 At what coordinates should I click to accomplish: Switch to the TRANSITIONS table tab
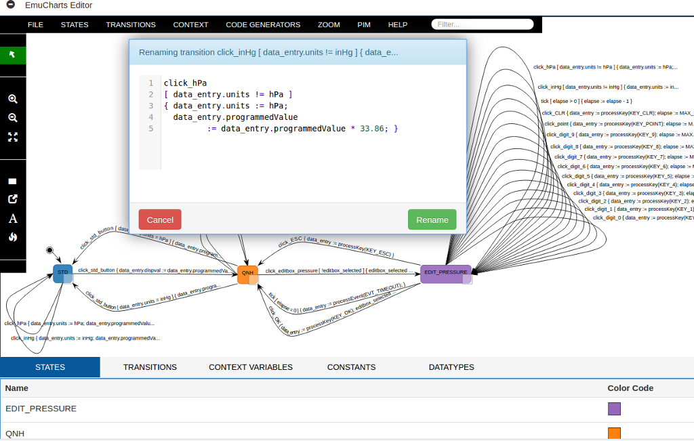tap(150, 367)
